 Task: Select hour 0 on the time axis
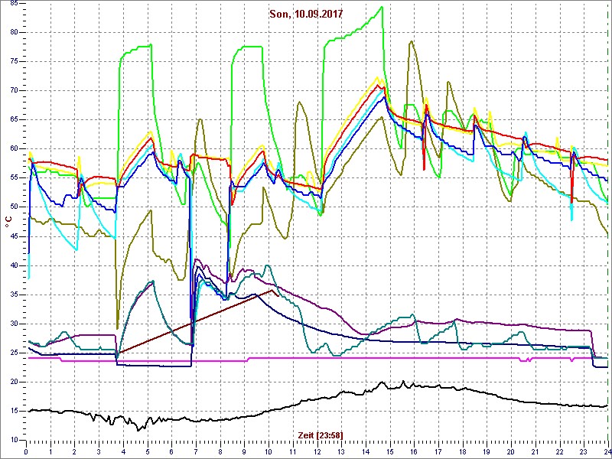pyautogui.click(x=27, y=451)
